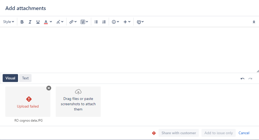The image size is (259, 140).
Task: Click the editor resize handle
Action: 258,71
